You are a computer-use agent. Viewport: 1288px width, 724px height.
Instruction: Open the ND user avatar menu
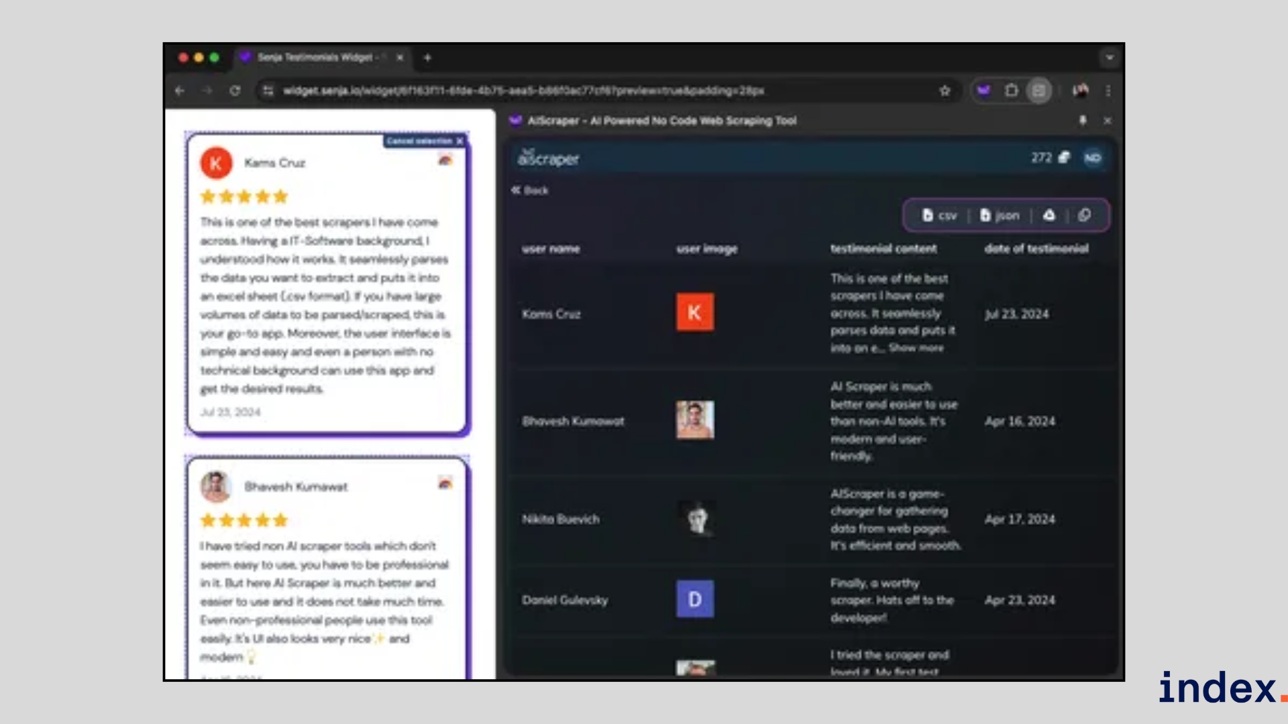1093,158
